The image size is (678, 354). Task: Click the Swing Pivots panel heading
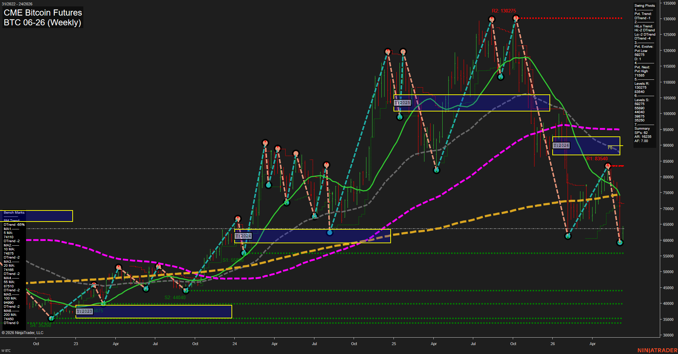coord(645,6)
